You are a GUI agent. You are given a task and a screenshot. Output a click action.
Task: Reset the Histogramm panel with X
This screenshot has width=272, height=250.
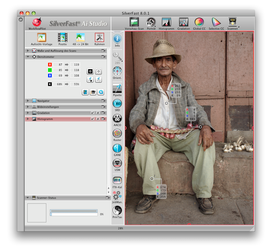[98, 119]
